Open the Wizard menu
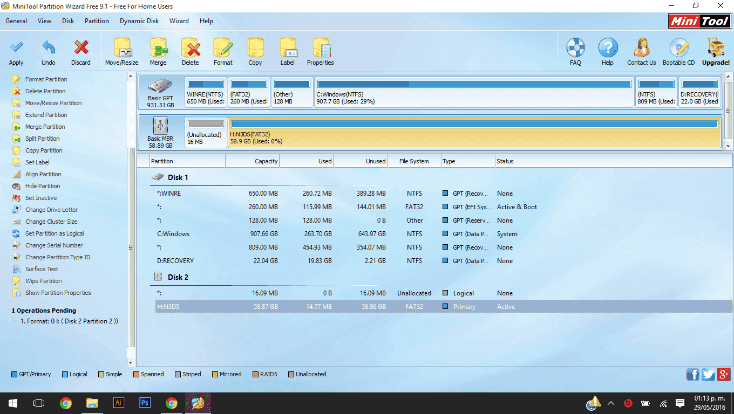Image resolution: width=734 pixels, height=414 pixels. click(x=179, y=21)
